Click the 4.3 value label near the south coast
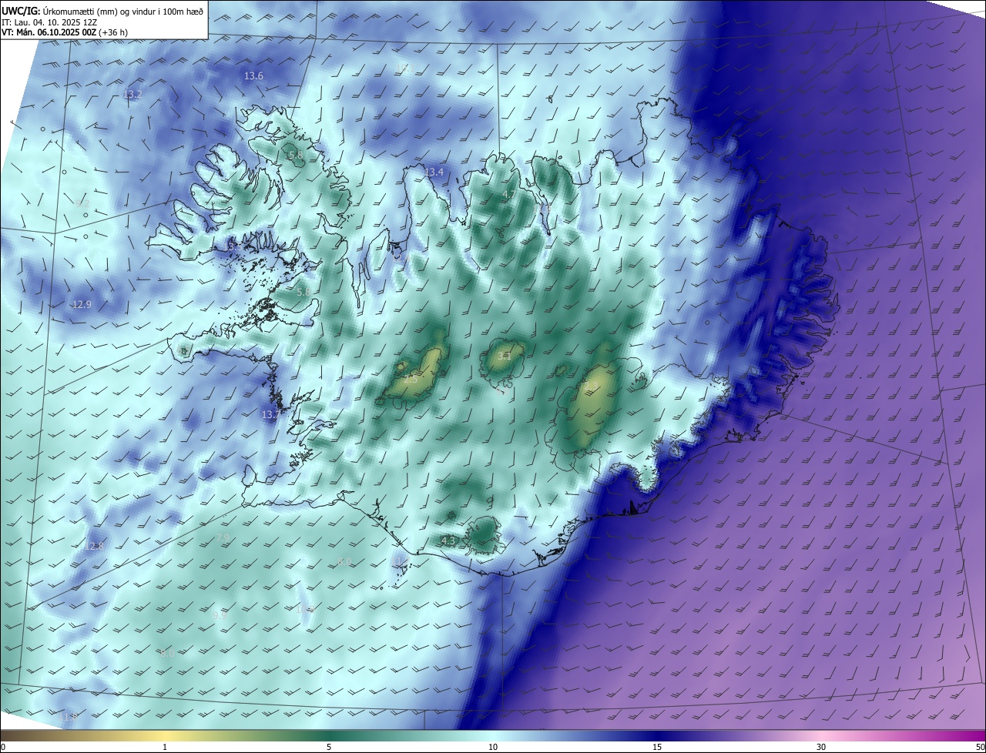 [x=448, y=541]
